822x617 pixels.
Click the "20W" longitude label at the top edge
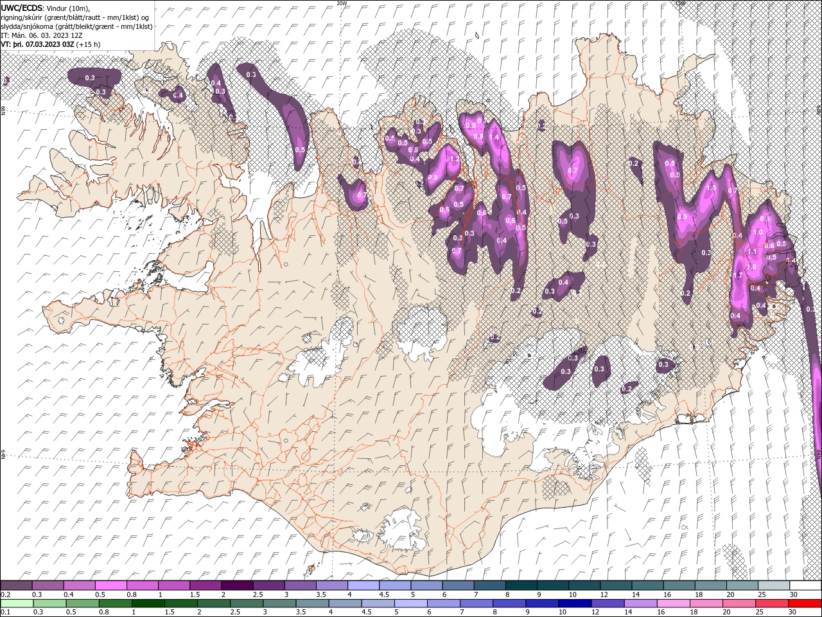342,3
